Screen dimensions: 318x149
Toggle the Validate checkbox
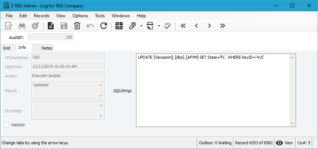click(6, 125)
